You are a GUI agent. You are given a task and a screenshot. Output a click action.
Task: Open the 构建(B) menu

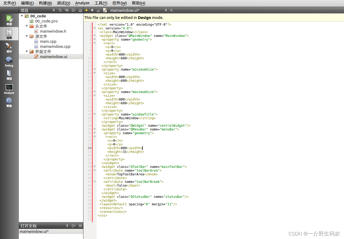pyautogui.click(x=45, y=3)
